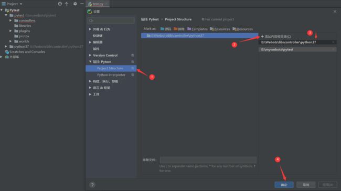Select Project Structure settings page
This screenshot has width=341, height=191.
111,68
